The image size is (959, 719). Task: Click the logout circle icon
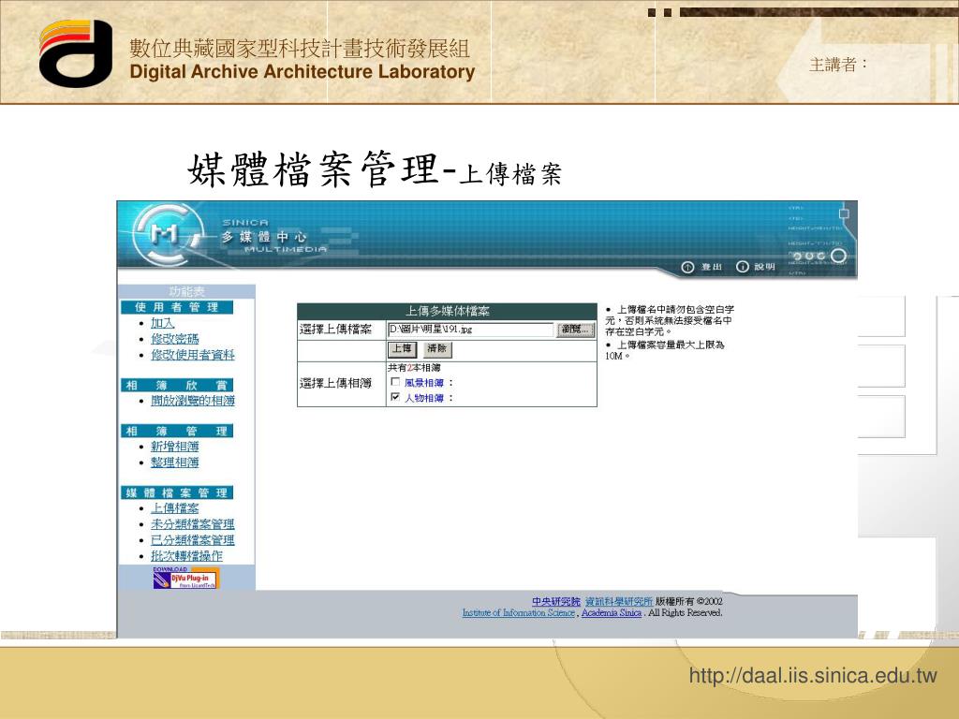(x=687, y=267)
